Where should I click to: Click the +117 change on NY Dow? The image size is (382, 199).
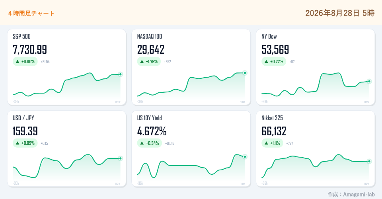point(292,62)
